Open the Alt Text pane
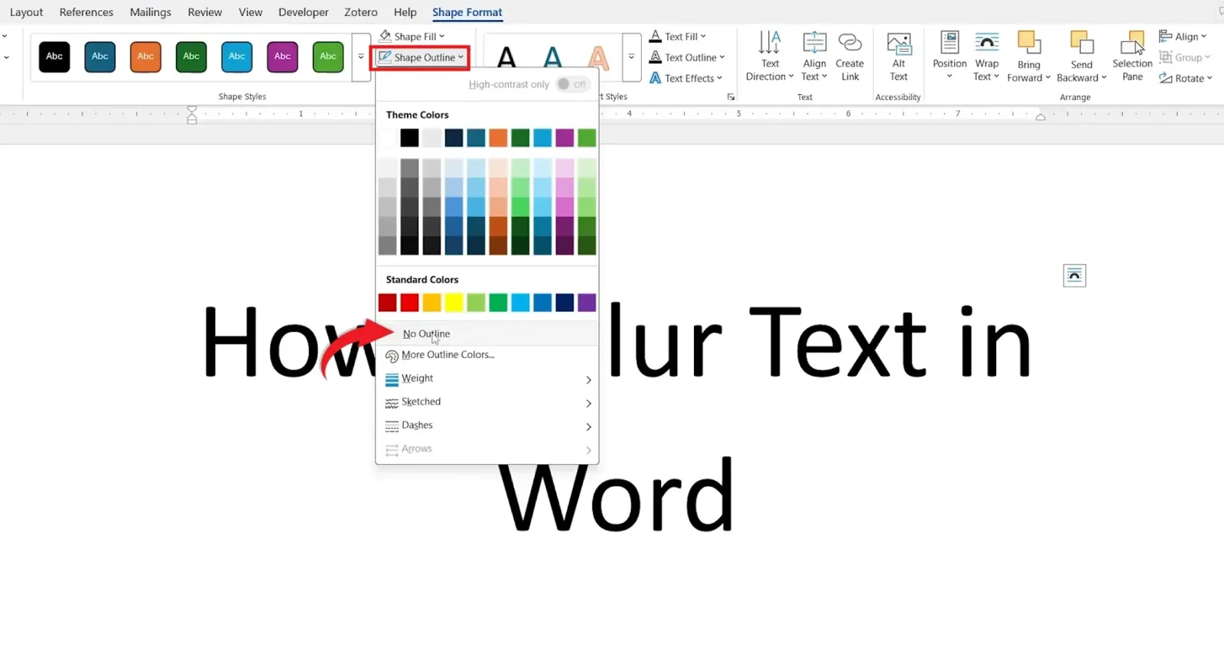The image size is (1224, 660). 899,56
